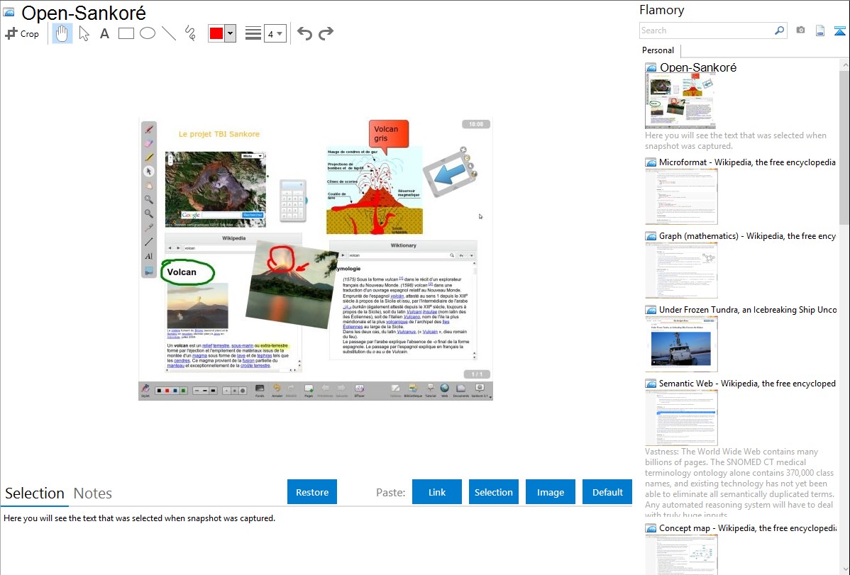Switch to the Personal tab
The image size is (850, 575).
(658, 50)
